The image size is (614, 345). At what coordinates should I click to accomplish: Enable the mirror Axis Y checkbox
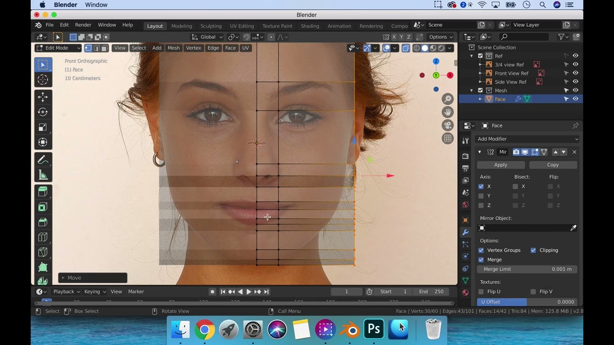(x=481, y=196)
